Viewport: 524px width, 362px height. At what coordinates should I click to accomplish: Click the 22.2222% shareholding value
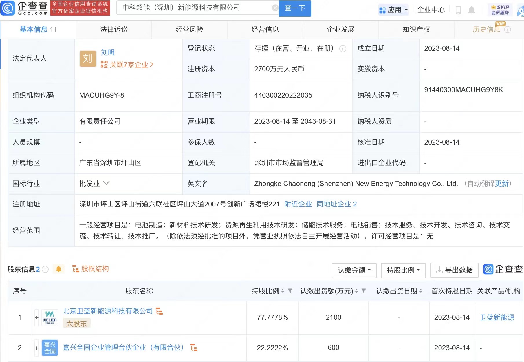[x=272, y=348]
